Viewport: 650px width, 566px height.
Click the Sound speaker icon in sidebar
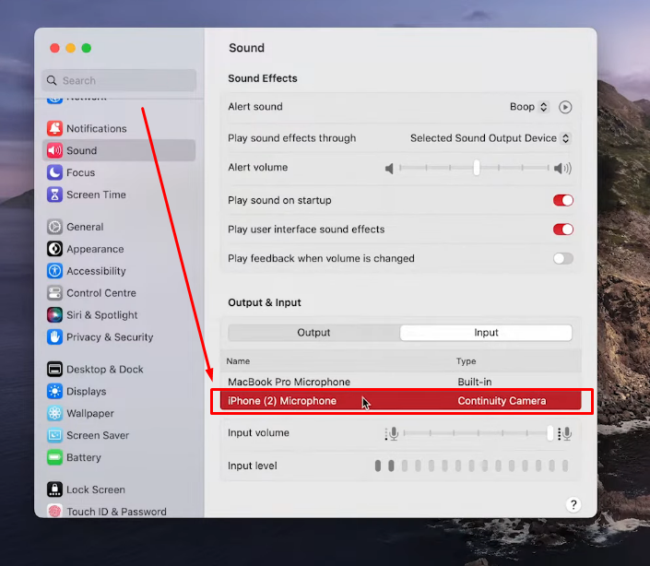click(54, 150)
